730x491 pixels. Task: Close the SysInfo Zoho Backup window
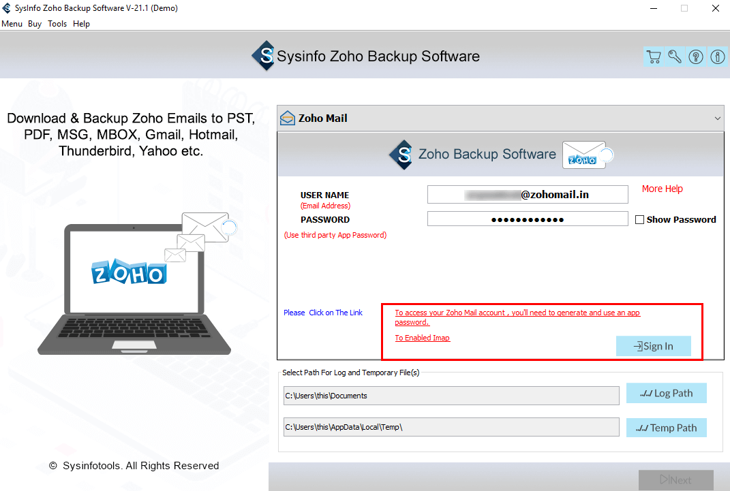pyautogui.click(x=716, y=8)
